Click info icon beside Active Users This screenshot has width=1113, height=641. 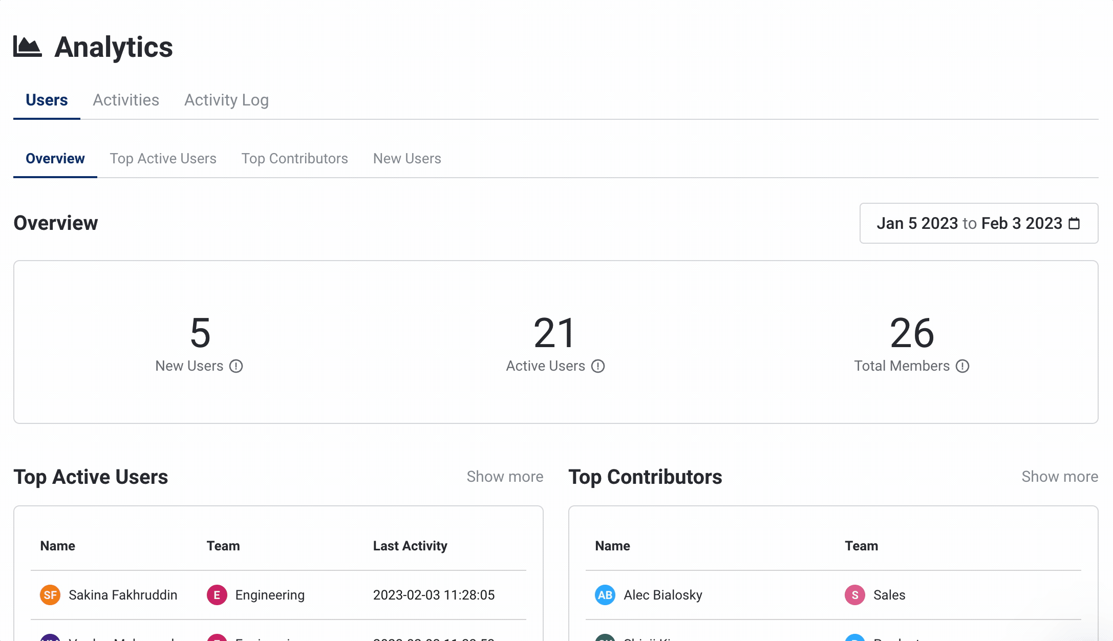pyautogui.click(x=598, y=366)
